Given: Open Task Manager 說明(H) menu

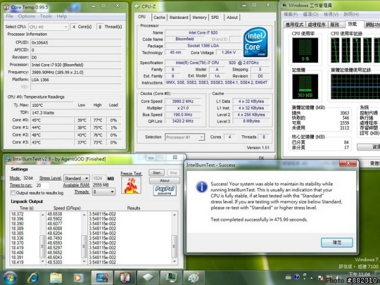Looking at the screenshot, I should pyautogui.click(x=351, y=14).
